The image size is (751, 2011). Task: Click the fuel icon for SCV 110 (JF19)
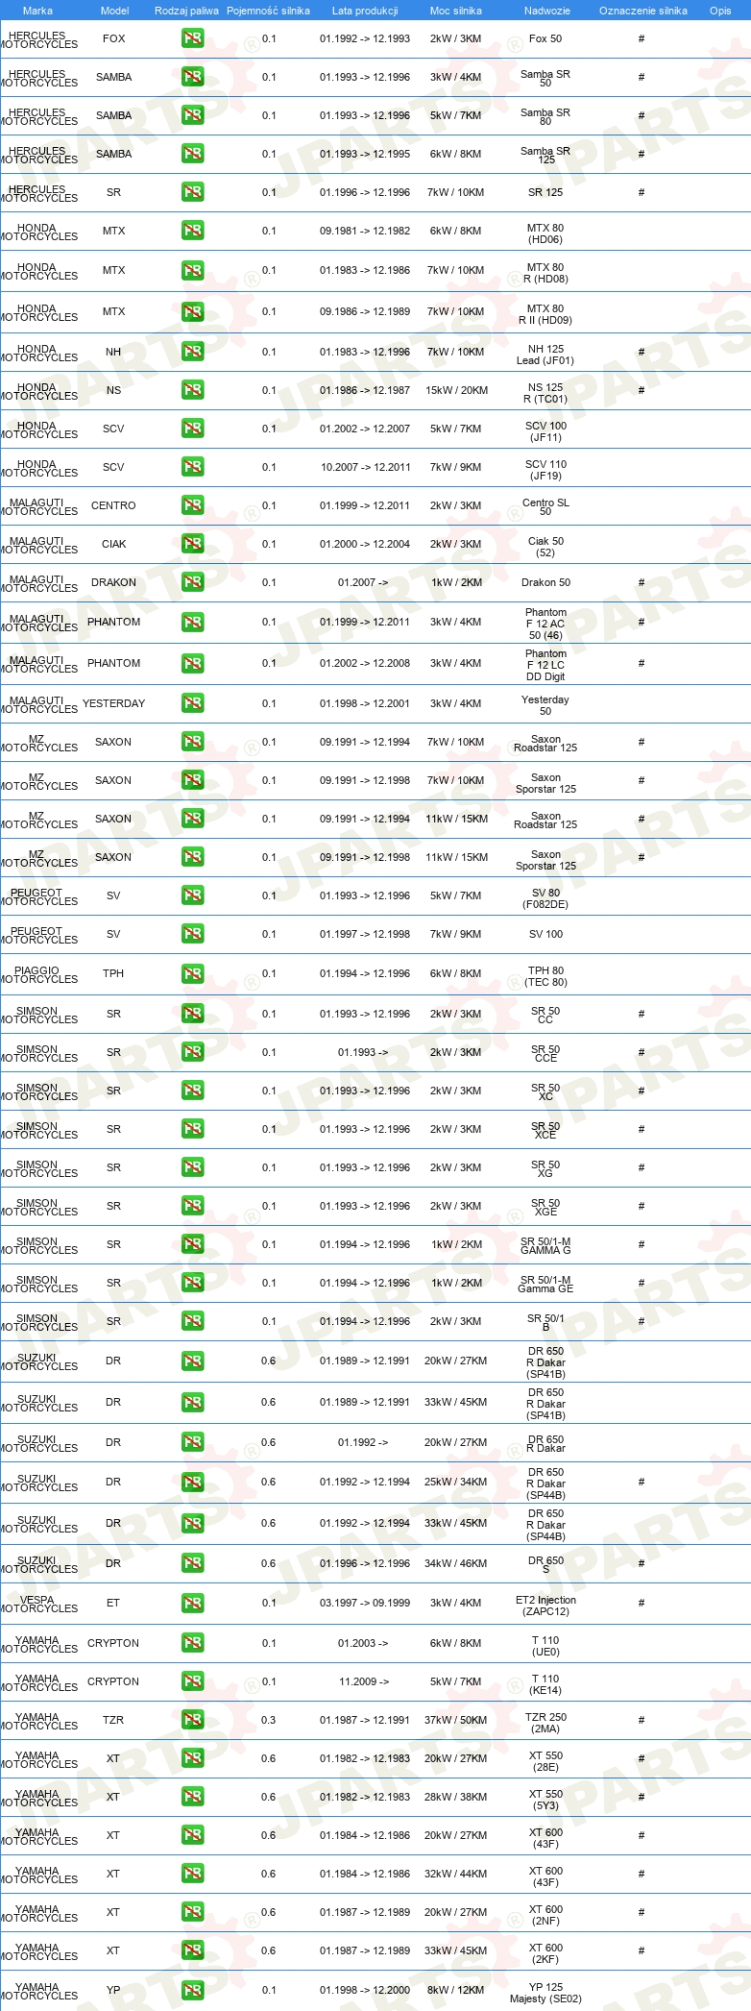pyautogui.click(x=192, y=467)
